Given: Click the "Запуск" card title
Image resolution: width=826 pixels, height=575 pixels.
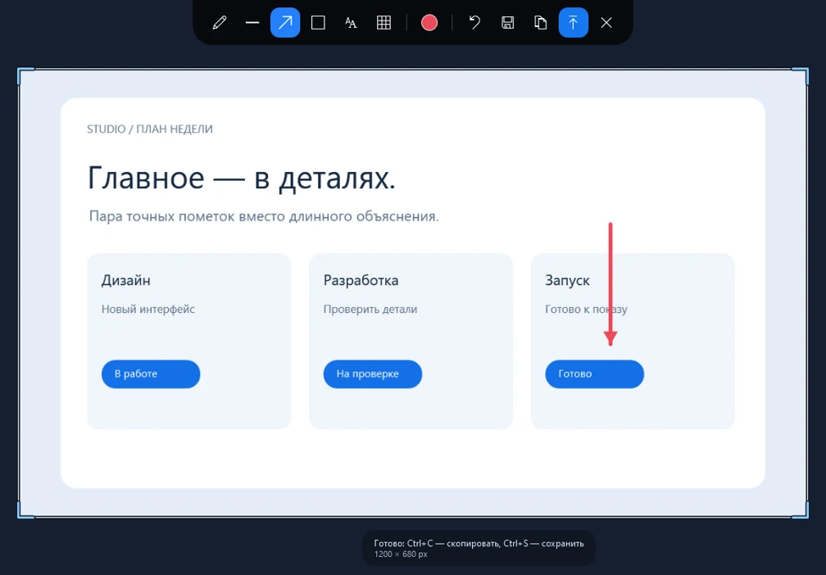Looking at the screenshot, I should pos(567,280).
